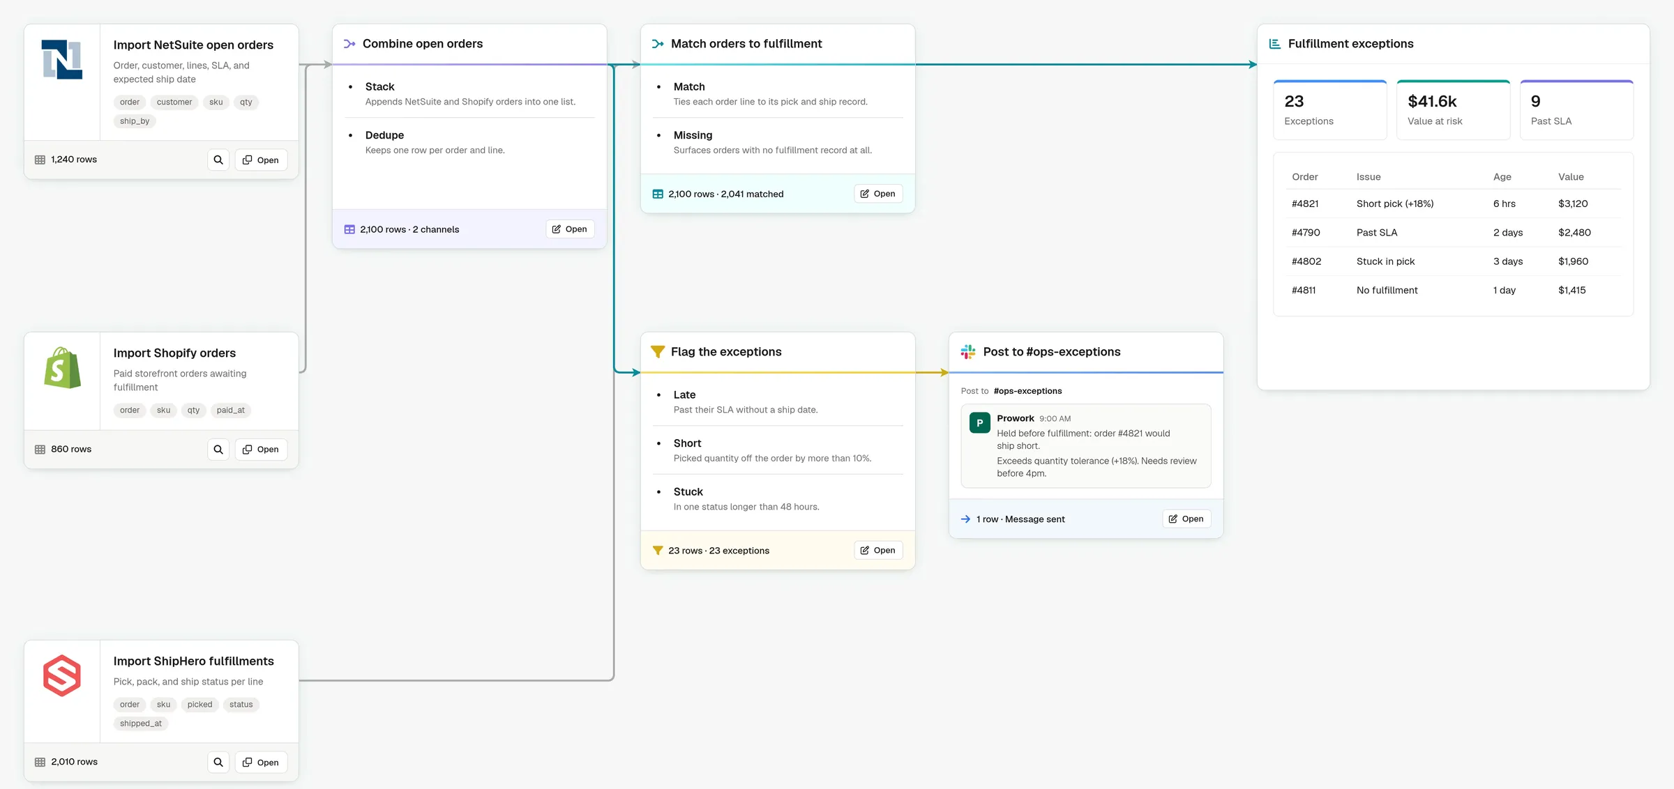The image size is (1674, 789).
Task: Click table icon next to 2,041 matched
Action: (658, 194)
